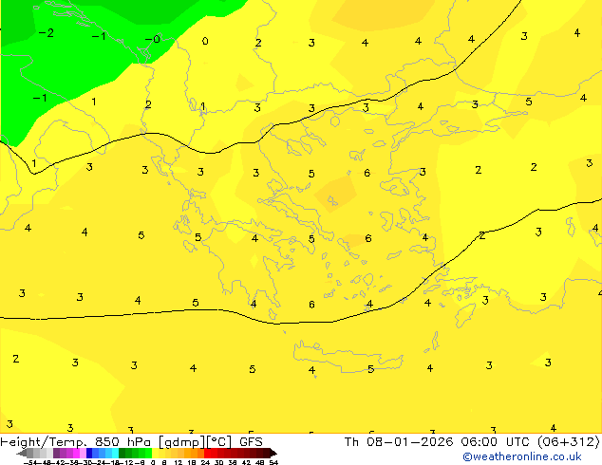
Task: Click the bright red swatch in the legend
Action: click(x=207, y=453)
